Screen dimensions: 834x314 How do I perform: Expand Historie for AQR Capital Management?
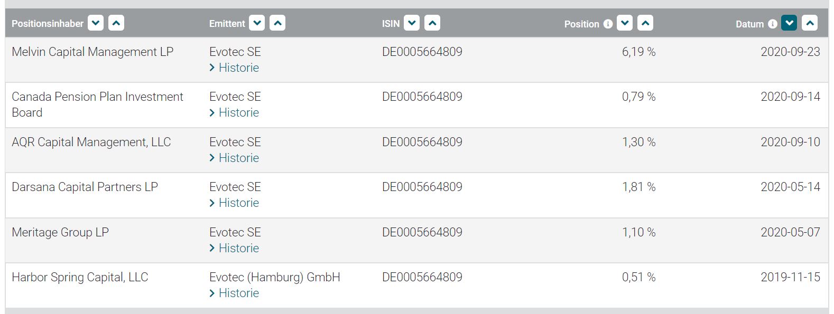coord(238,158)
